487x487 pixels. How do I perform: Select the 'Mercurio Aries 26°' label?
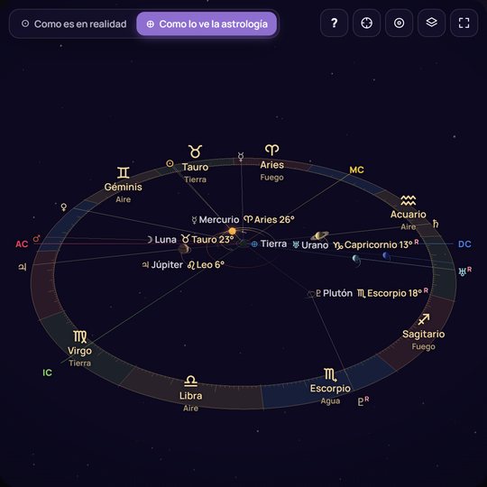click(x=243, y=219)
